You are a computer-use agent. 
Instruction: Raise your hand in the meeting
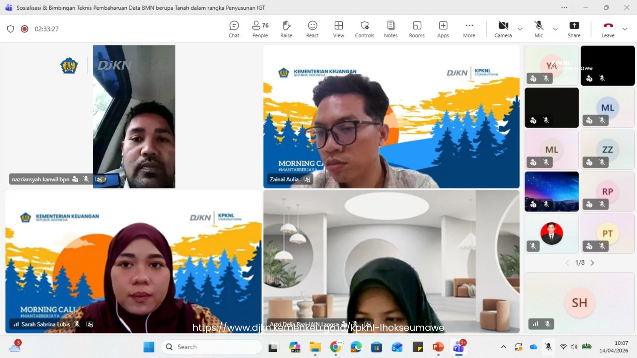[x=286, y=29]
